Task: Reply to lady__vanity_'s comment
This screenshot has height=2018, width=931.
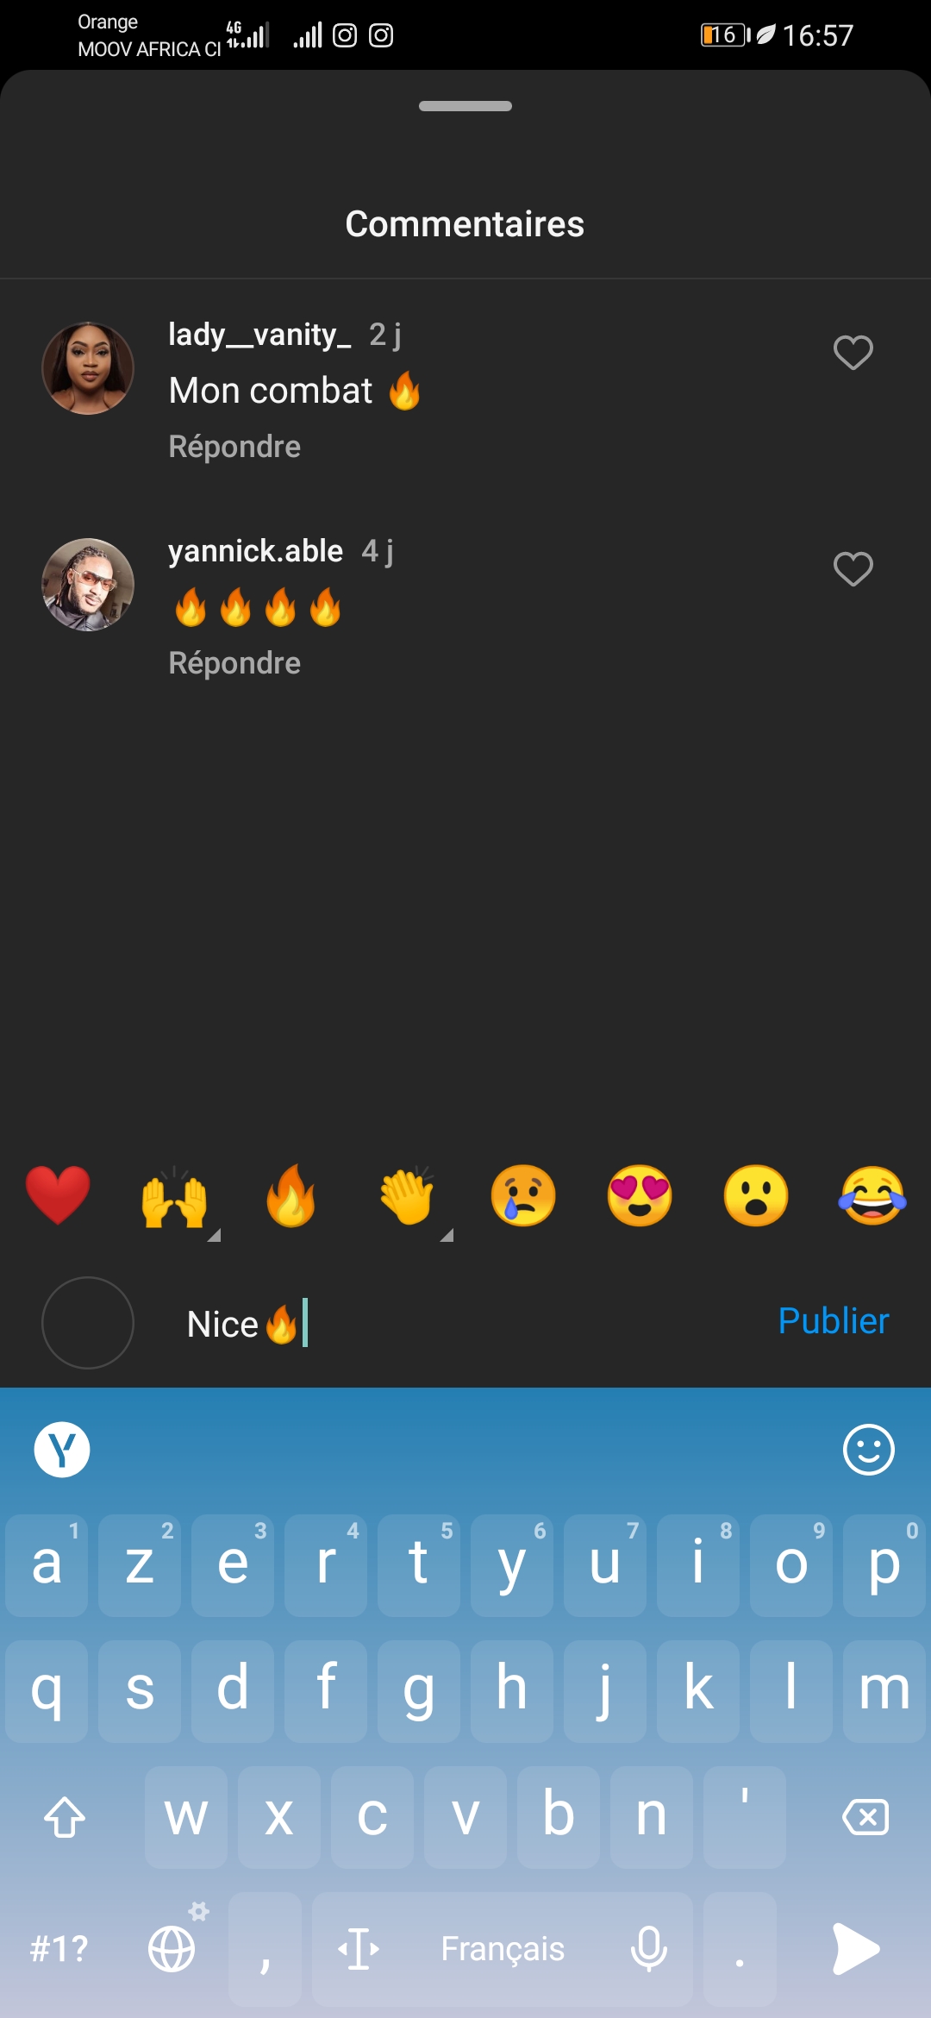Action: 234,447
